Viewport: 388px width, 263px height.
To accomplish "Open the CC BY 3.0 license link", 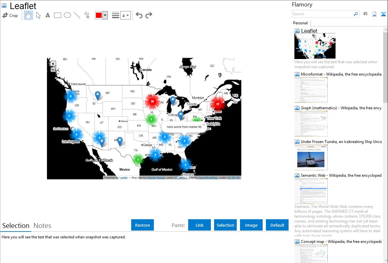I will click(x=181, y=177).
